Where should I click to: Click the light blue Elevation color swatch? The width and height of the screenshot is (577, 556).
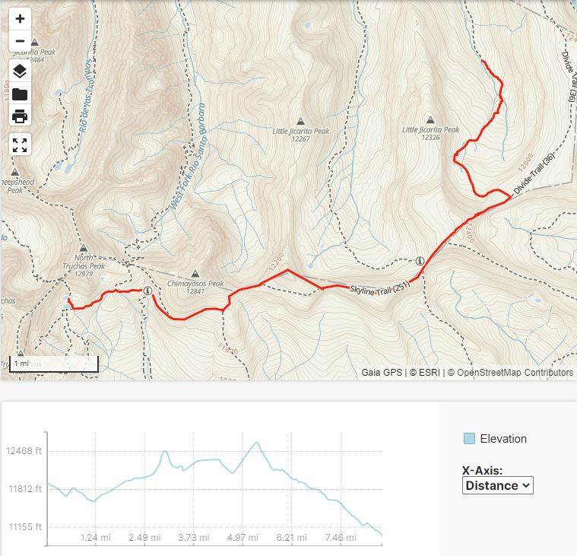(x=469, y=439)
